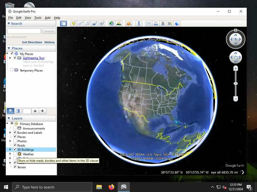Add a new placemark
The image size is (257, 192).
point(74,23)
